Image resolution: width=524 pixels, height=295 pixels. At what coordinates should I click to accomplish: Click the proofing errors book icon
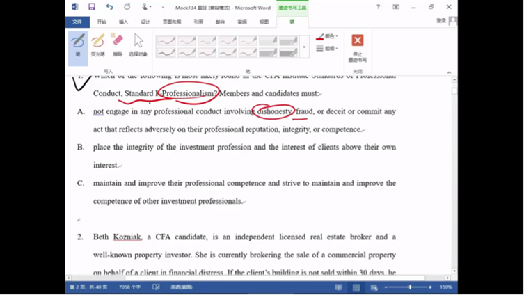pyautogui.click(x=156, y=287)
